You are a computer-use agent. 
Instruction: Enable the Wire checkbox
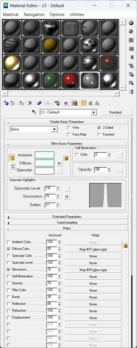pyautogui.click(x=69, y=128)
